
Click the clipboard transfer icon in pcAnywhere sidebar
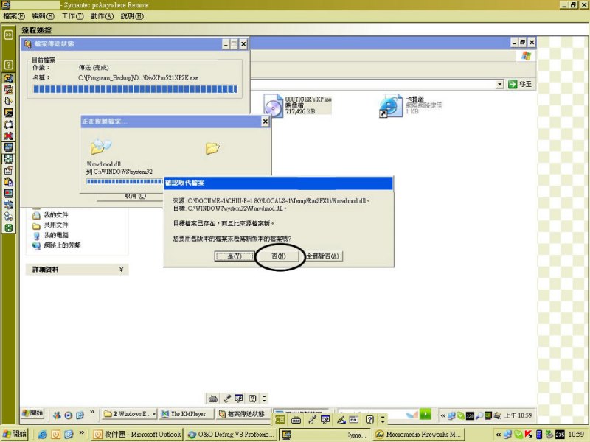tap(8, 182)
